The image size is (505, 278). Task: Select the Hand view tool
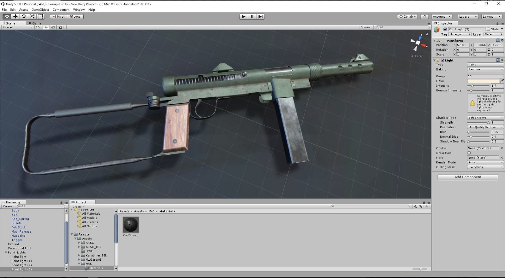7,16
